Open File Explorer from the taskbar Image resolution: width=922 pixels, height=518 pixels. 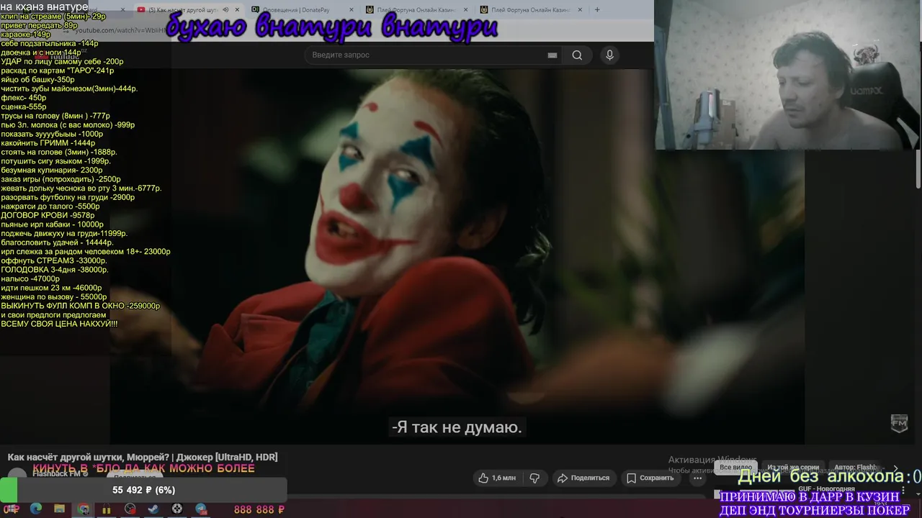coord(59,509)
